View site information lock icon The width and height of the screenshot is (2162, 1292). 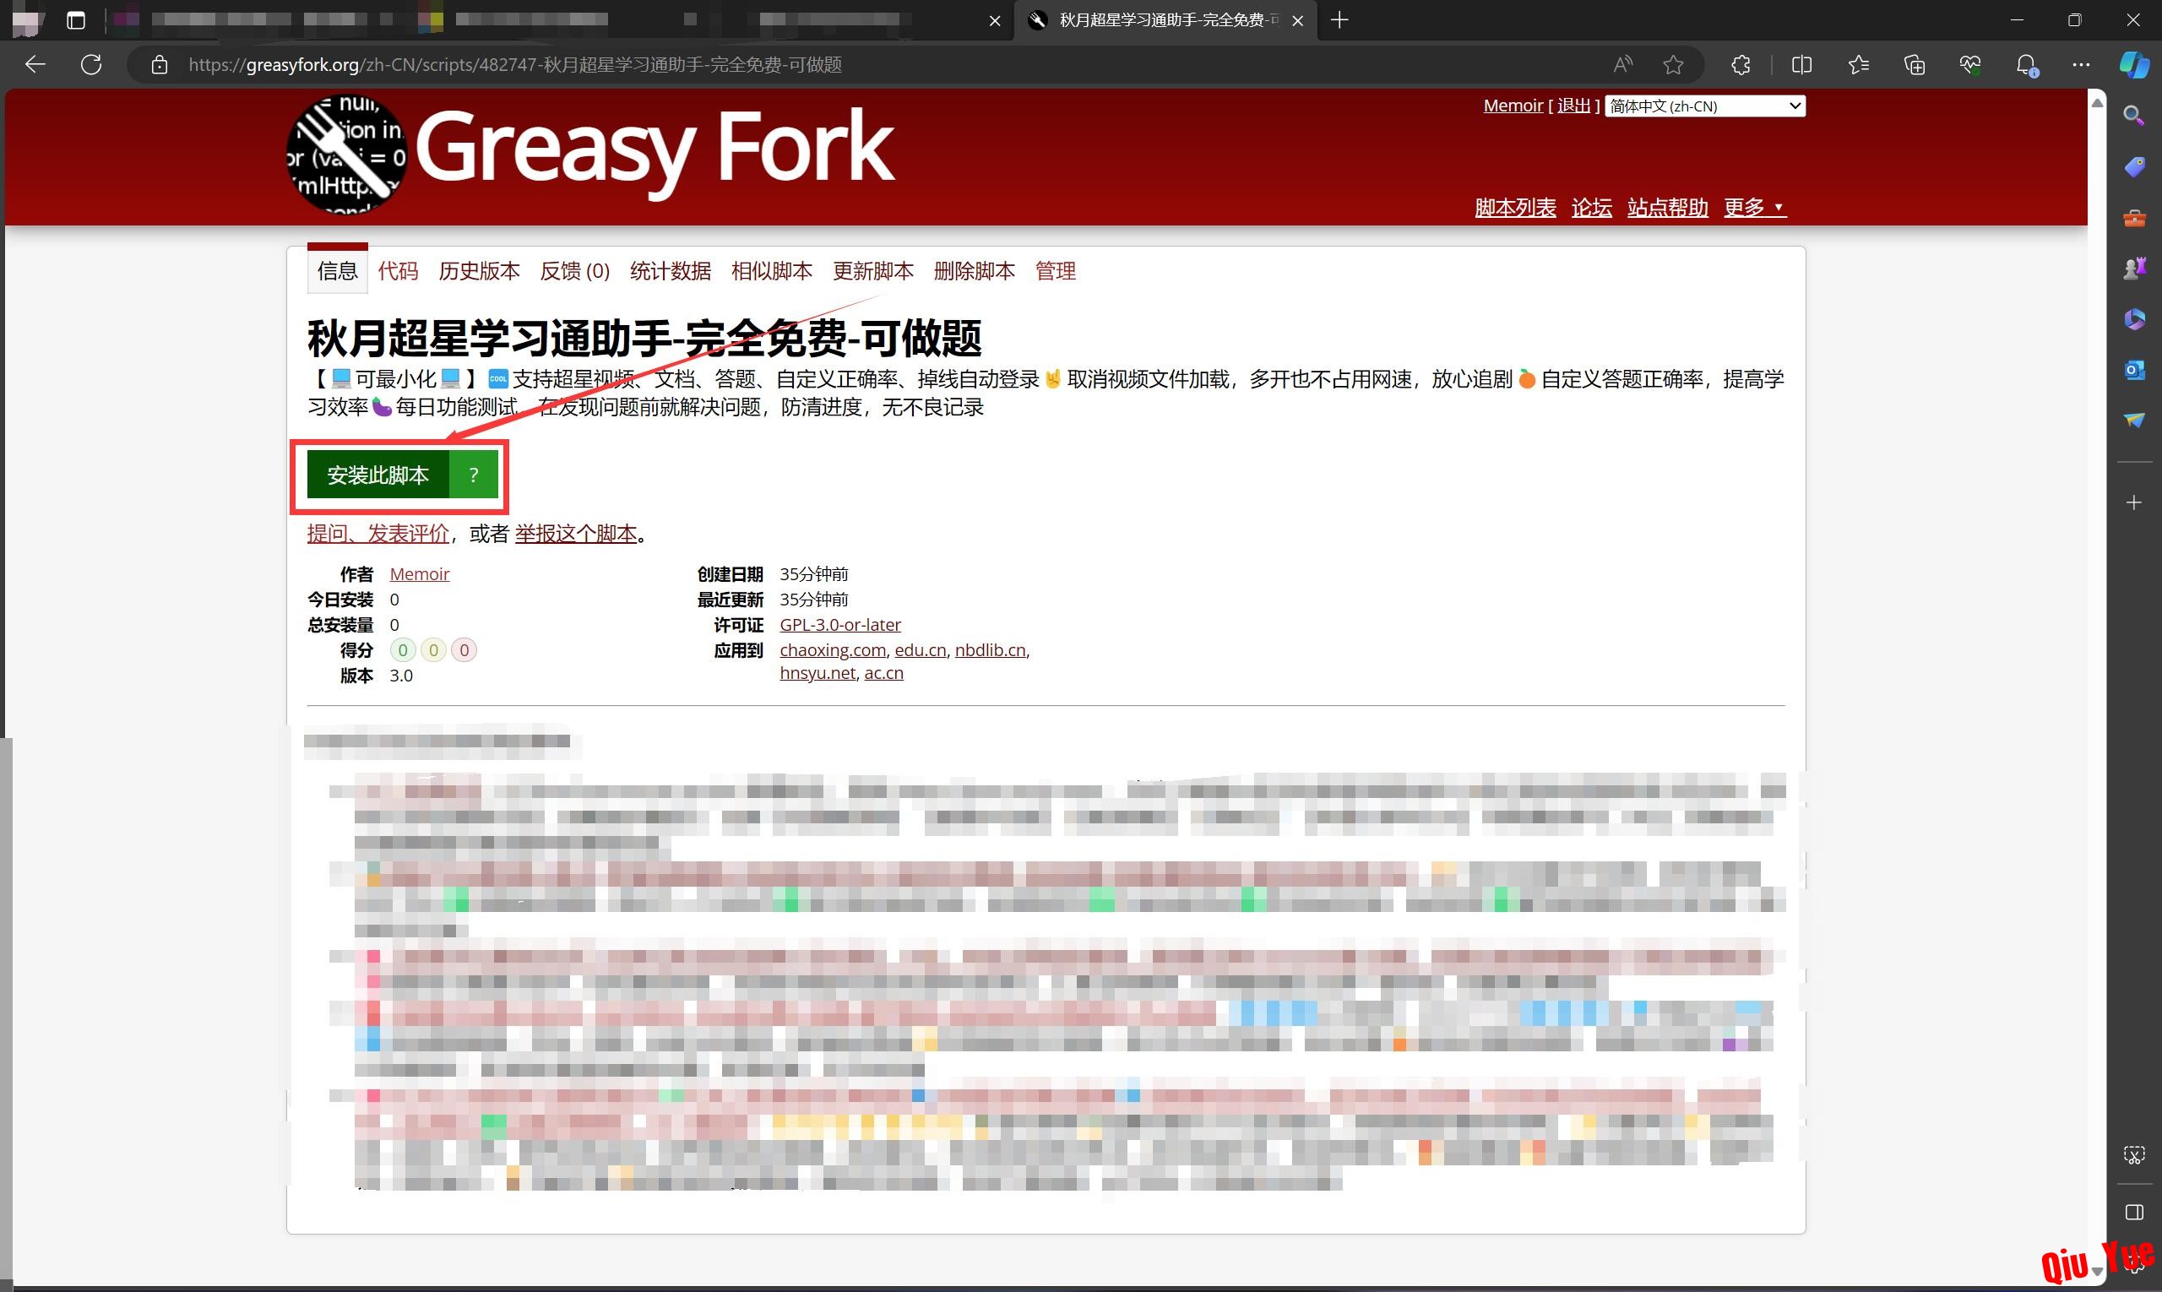(x=159, y=64)
